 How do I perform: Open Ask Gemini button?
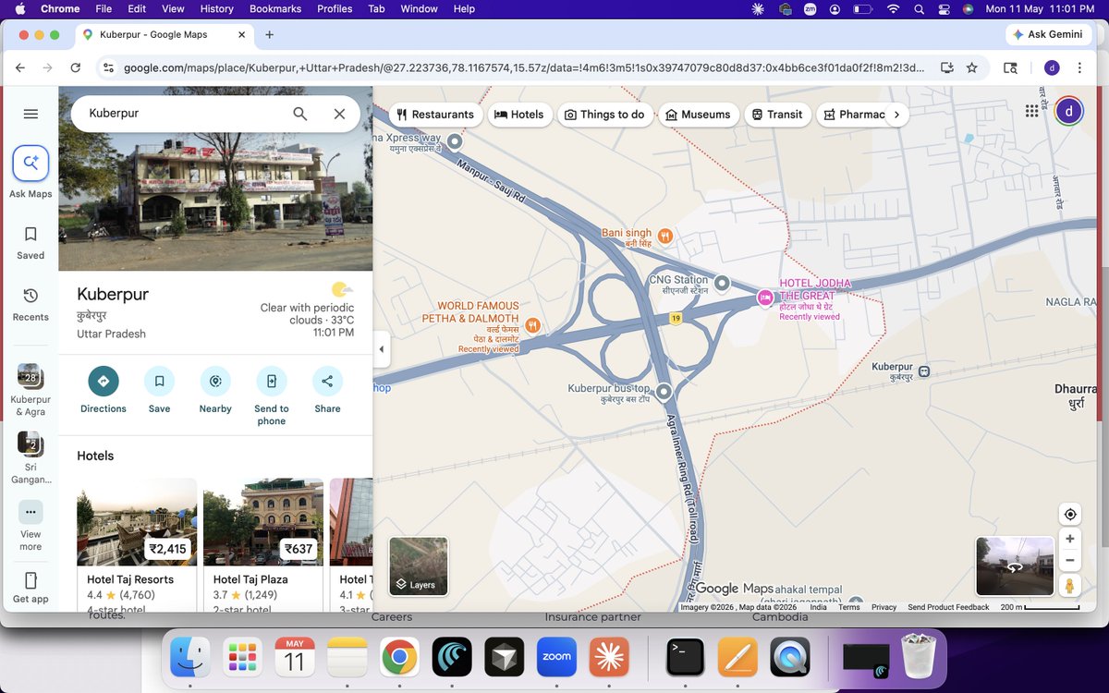pyautogui.click(x=1048, y=34)
